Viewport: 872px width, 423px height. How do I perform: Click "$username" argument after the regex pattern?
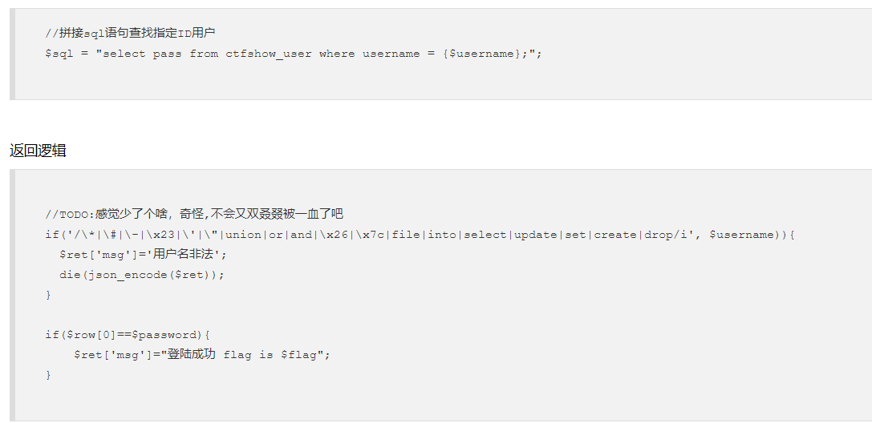[x=742, y=235]
